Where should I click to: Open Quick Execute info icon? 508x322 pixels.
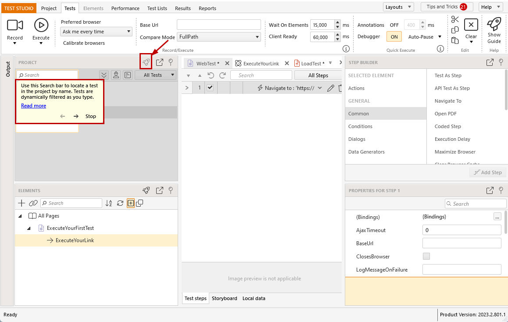tap(440, 49)
